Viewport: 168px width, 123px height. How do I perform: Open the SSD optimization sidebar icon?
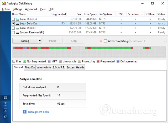coord(5,117)
